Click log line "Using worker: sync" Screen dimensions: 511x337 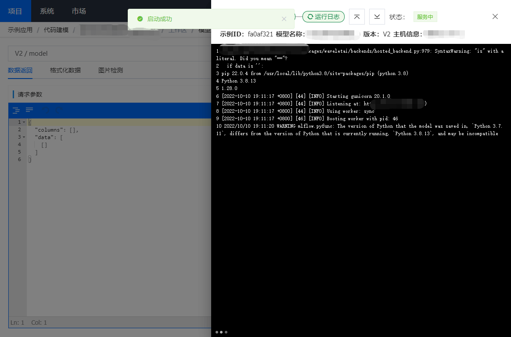(x=295, y=111)
